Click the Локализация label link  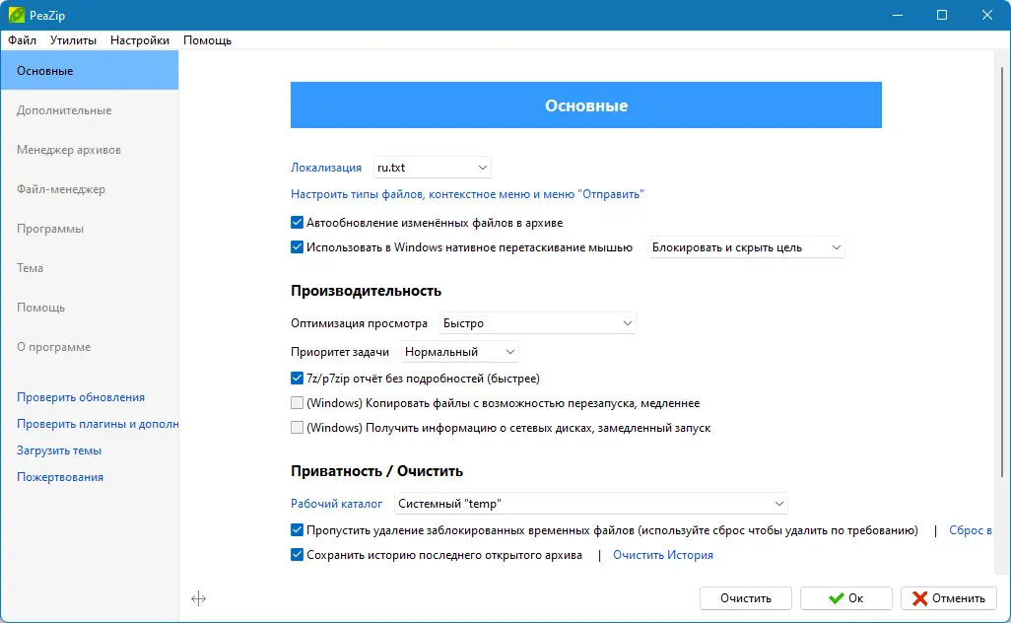(x=325, y=168)
